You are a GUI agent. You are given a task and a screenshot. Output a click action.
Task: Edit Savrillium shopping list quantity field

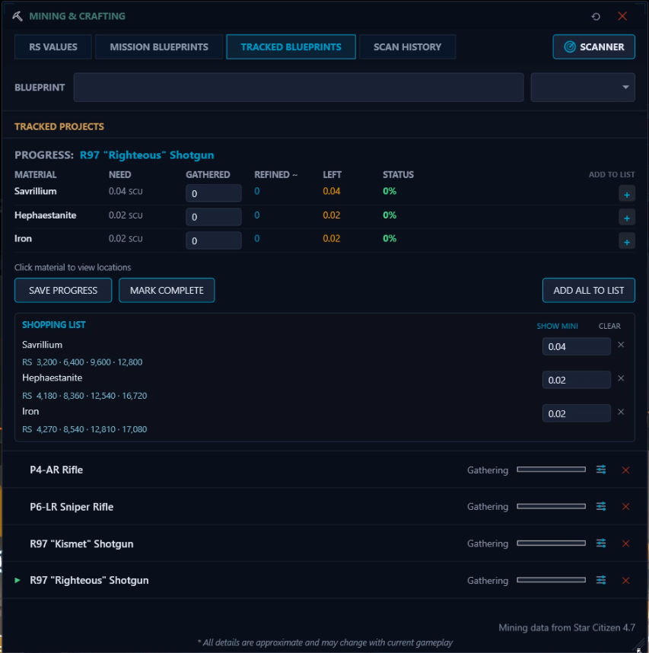click(577, 346)
